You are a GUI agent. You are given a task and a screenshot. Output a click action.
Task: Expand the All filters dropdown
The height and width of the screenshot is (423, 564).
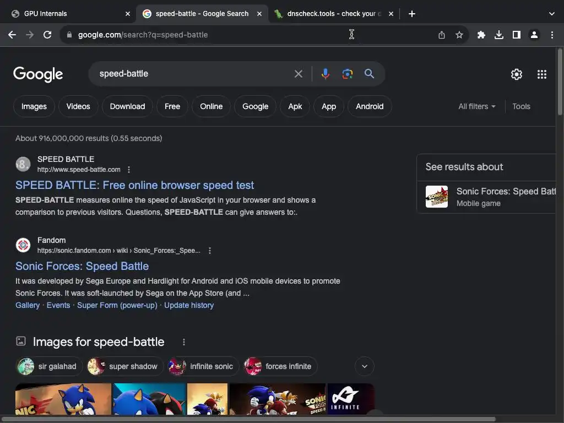pyautogui.click(x=476, y=106)
